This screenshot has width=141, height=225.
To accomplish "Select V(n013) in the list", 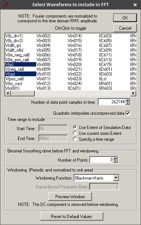I will click(x=44, y=88).
